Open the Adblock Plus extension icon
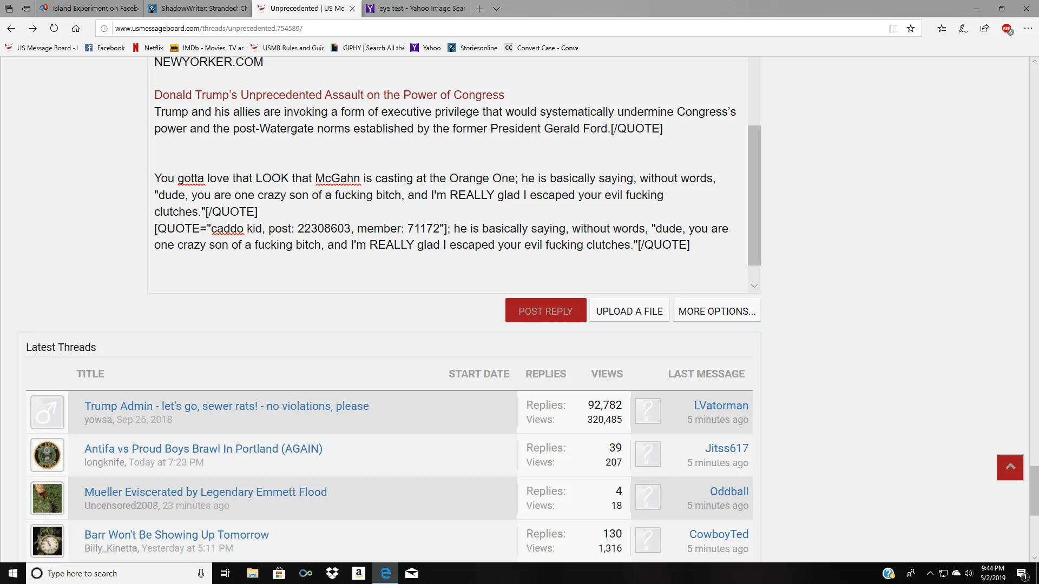Image resolution: width=1039 pixels, height=584 pixels. pyautogui.click(x=1007, y=28)
